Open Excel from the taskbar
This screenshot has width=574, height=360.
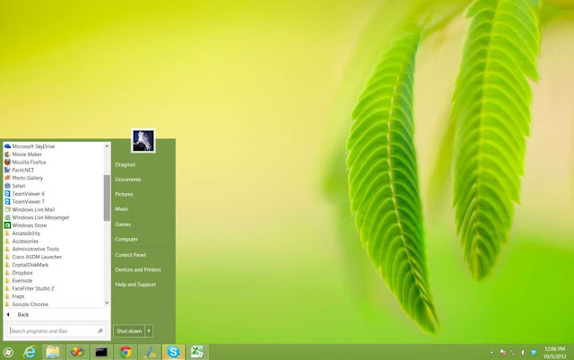[x=197, y=352]
